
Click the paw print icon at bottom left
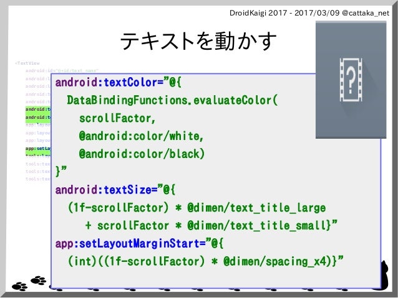click(x=19, y=286)
